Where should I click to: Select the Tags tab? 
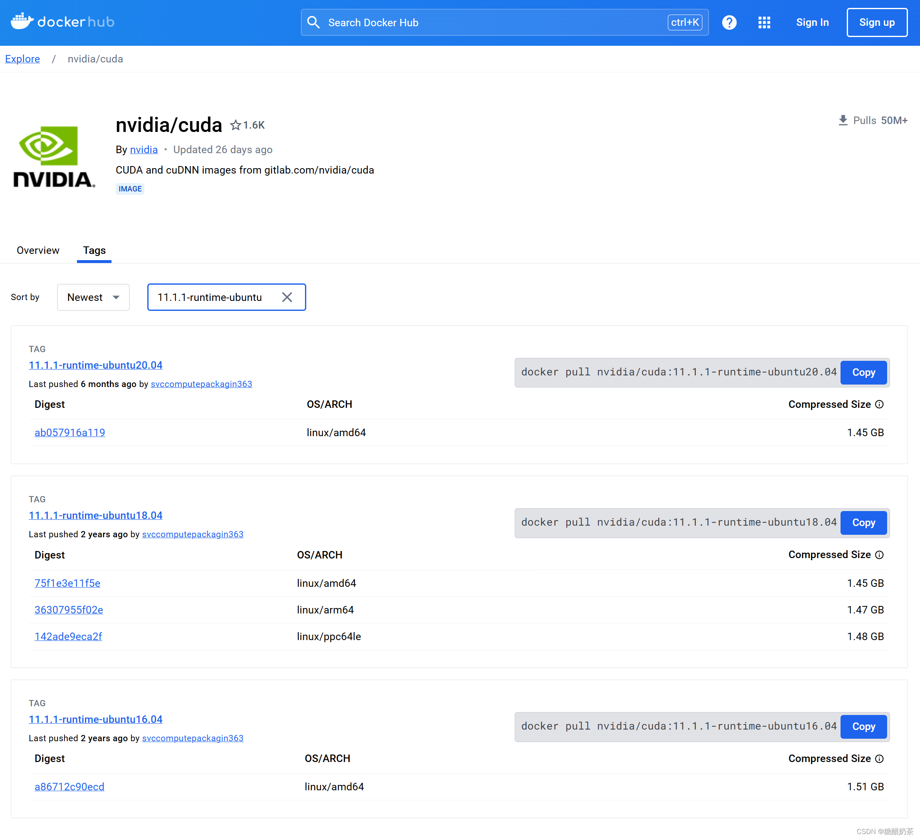coord(94,250)
